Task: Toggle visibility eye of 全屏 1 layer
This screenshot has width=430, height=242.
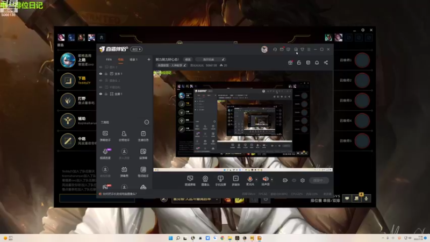Action: click(x=101, y=94)
